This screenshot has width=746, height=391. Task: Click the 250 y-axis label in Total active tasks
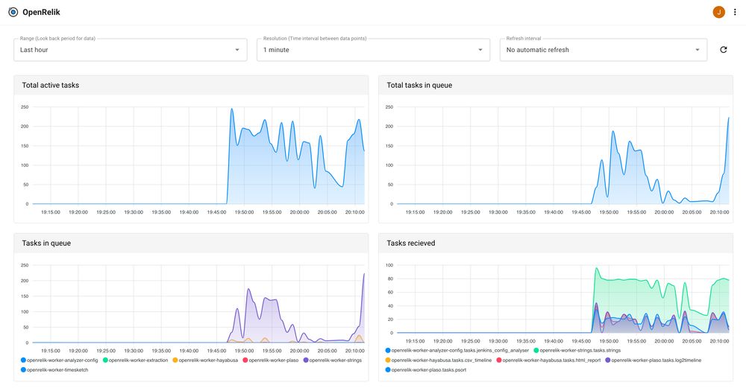(25, 107)
